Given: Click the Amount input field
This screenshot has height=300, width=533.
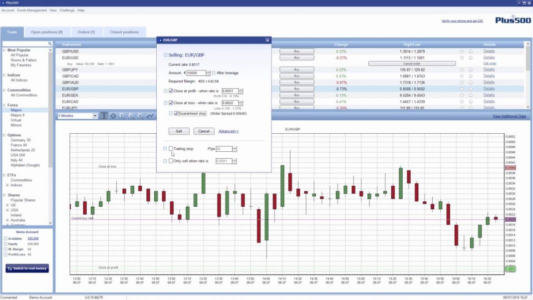Looking at the screenshot, I should [x=196, y=73].
